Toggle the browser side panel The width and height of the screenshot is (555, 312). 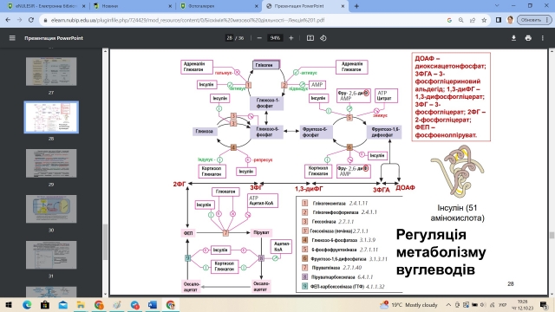pos(499,20)
